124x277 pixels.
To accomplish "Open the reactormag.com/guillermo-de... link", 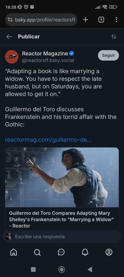I will pos(48,140).
